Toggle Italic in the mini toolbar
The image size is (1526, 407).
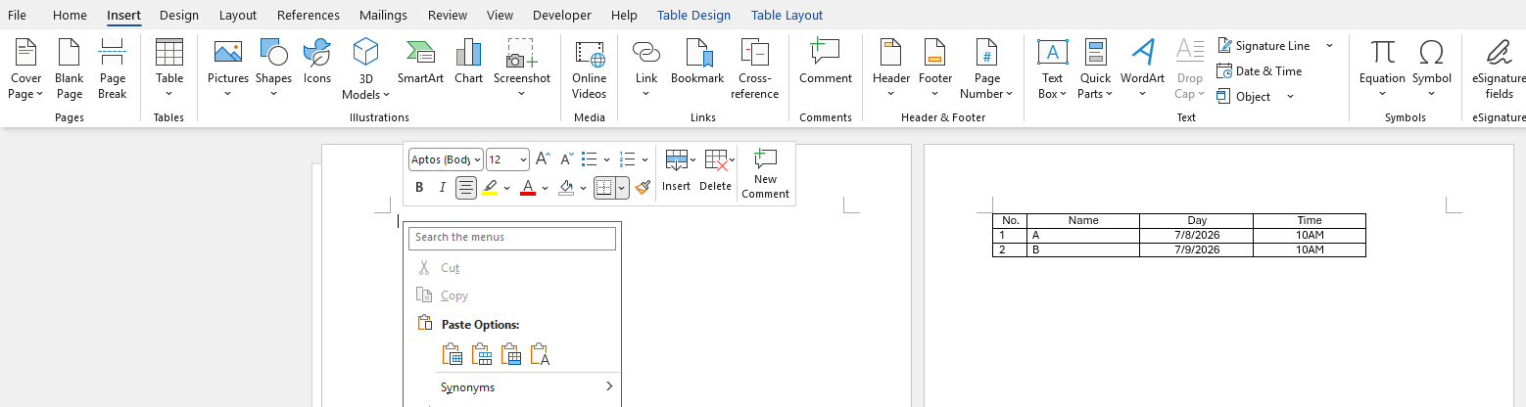click(x=442, y=187)
